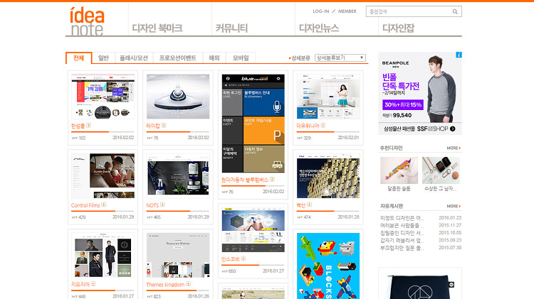Screen dimensions: 534x299
Task: Open board post '집필중인 디자인 서...'
Action: (402, 233)
